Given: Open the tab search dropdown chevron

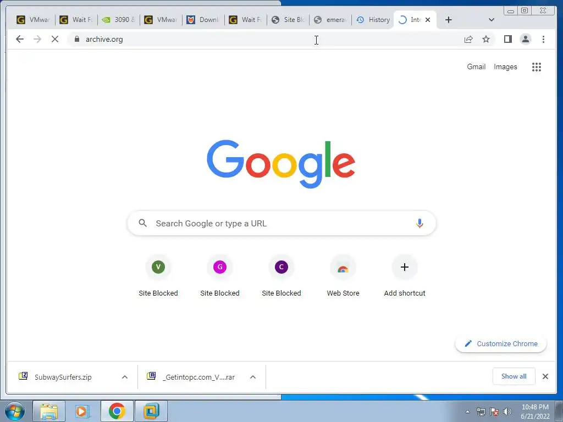Looking at the screenshot, I should [x=491, y=20].
